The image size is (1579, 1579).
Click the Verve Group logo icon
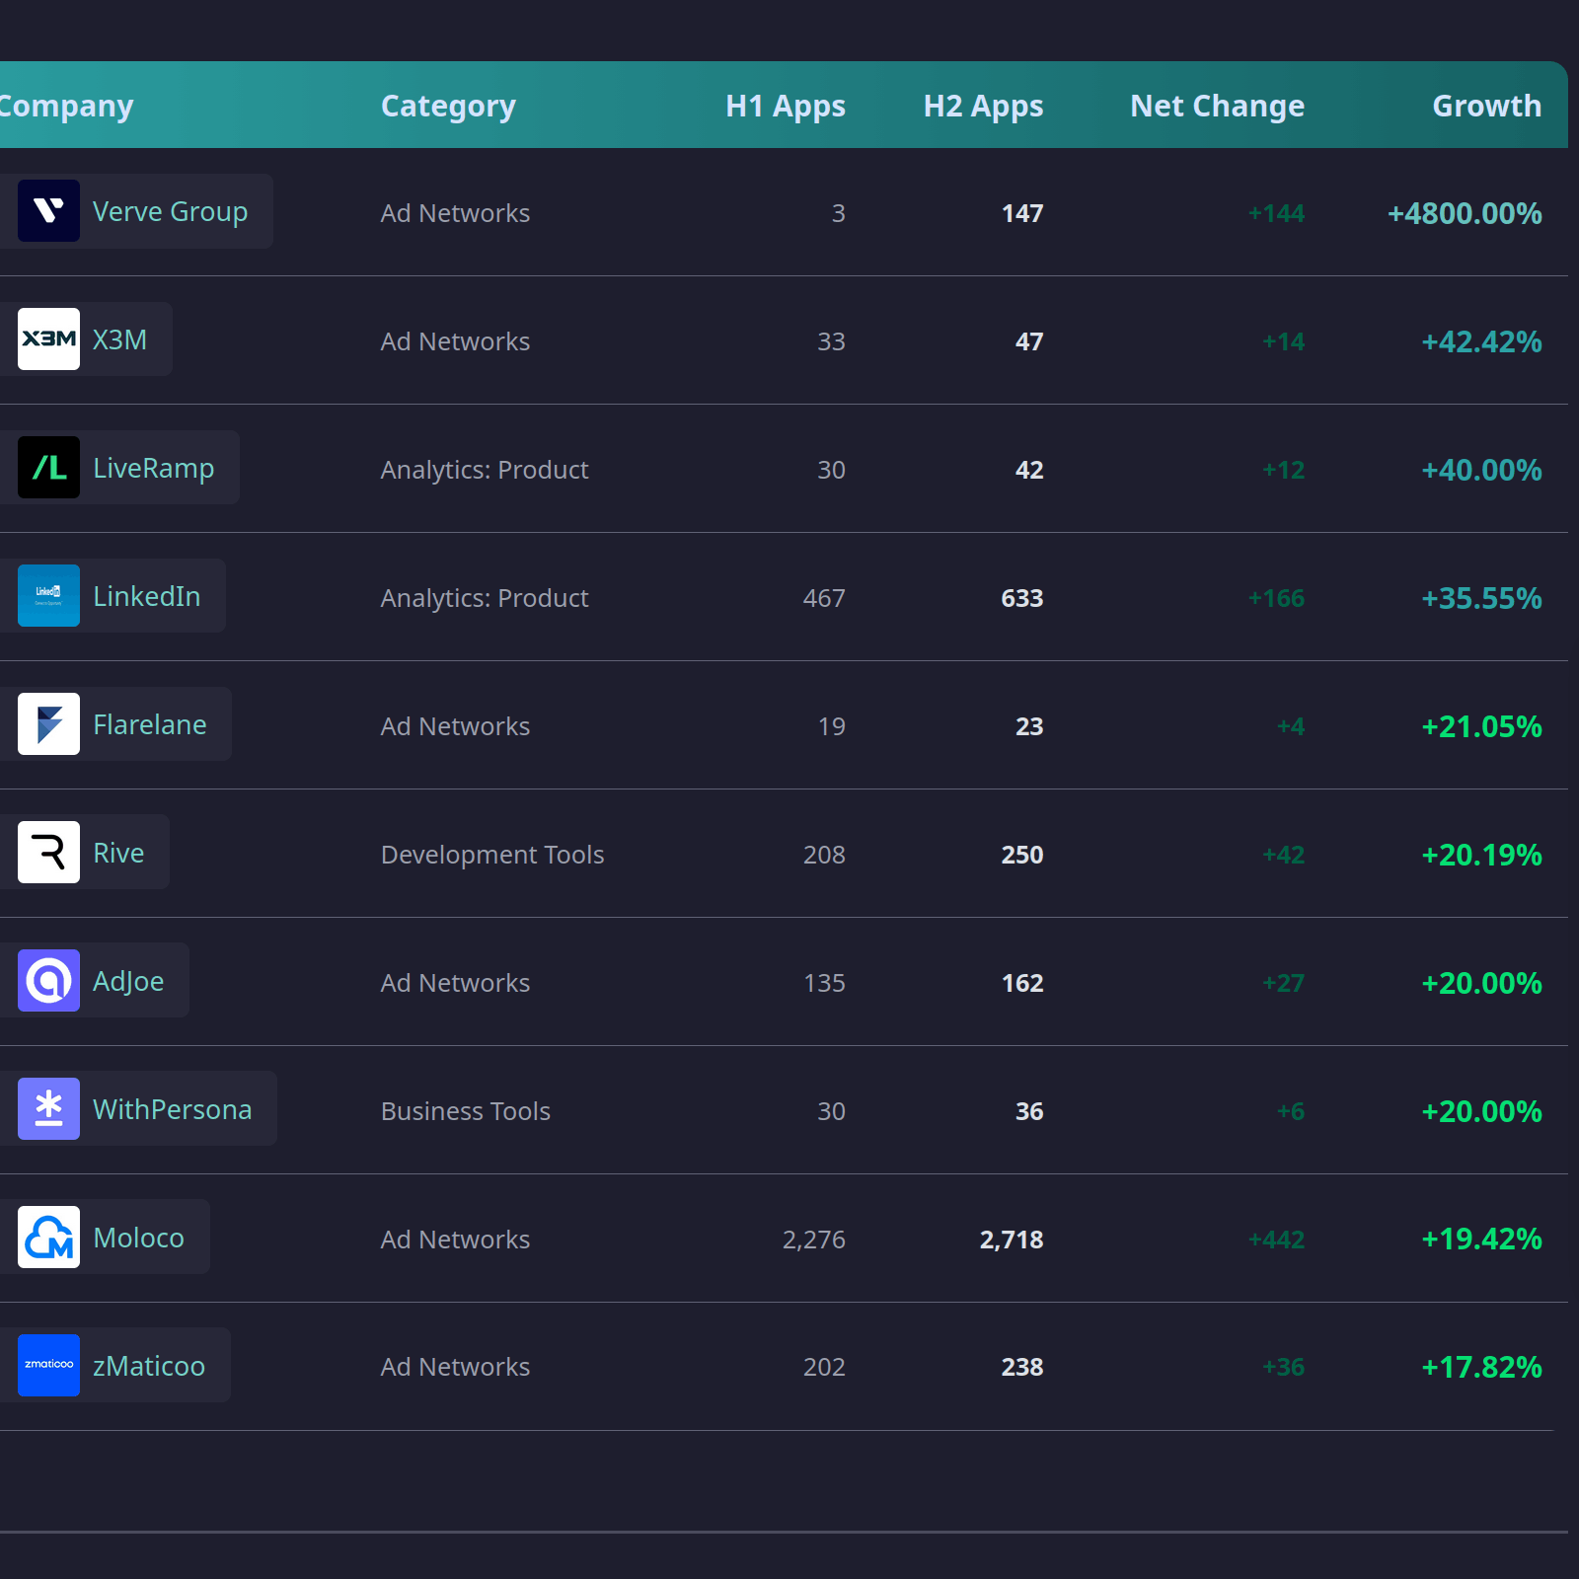47,210
